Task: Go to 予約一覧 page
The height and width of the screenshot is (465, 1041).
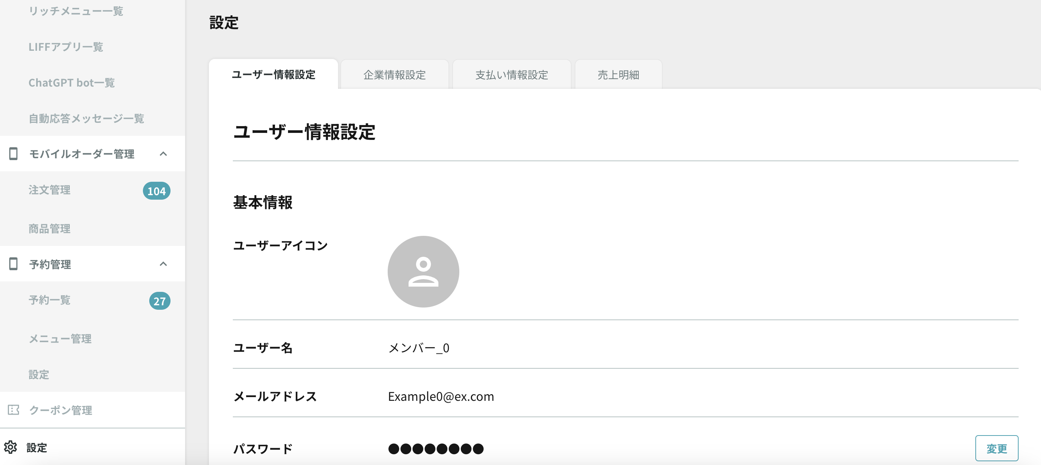Action: pos(49,300)
